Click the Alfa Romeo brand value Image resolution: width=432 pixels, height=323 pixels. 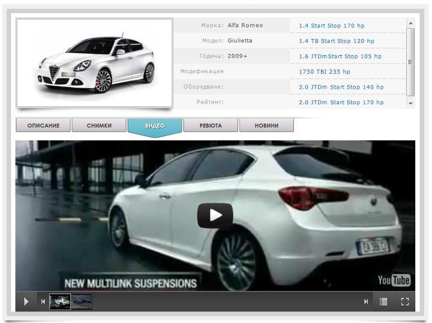245,25
